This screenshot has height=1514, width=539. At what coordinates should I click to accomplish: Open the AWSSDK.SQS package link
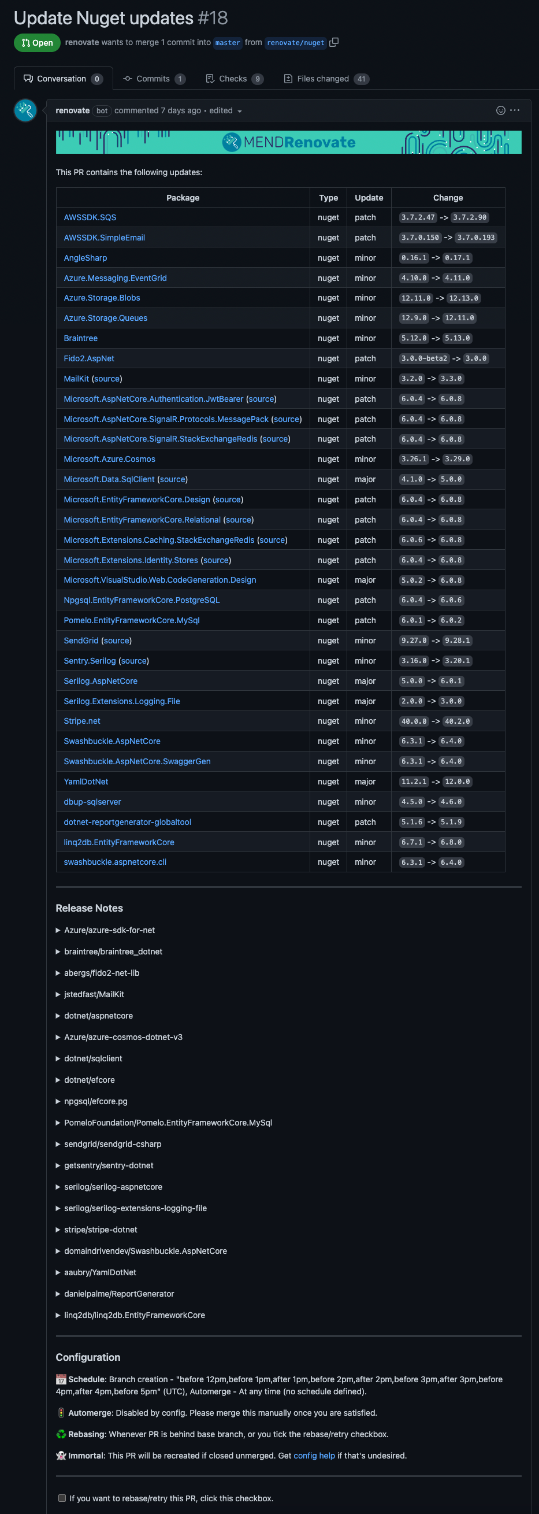coord(90,217)
